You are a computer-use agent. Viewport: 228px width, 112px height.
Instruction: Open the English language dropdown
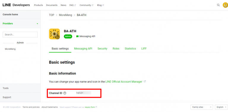click(x=221, y=107)
